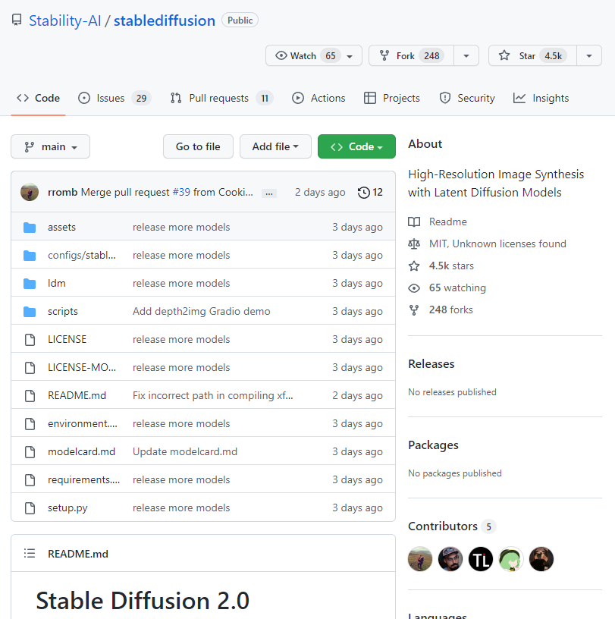The width and height of the screenshot is (615, 619).
Task: Open the green Code dropdown
Action: click(x=356, y=146)
